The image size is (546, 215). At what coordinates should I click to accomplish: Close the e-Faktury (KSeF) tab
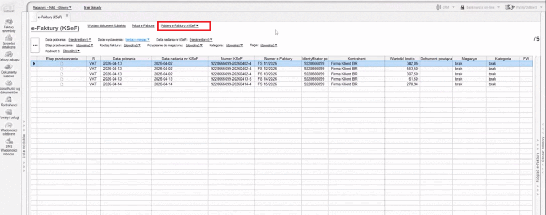67,16
